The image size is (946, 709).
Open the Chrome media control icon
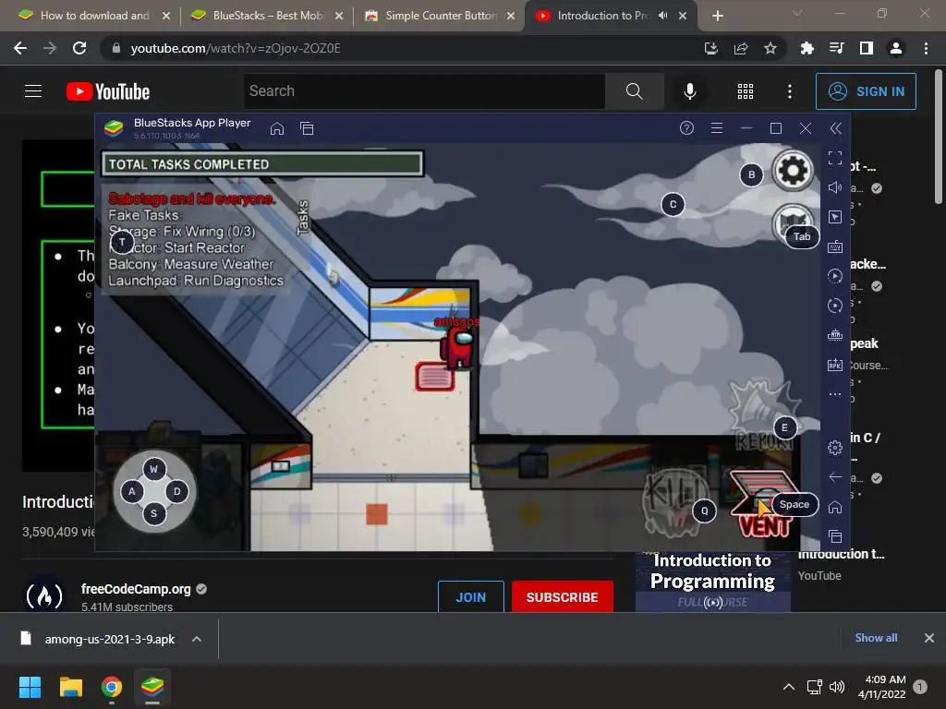[x=836, y=48]
